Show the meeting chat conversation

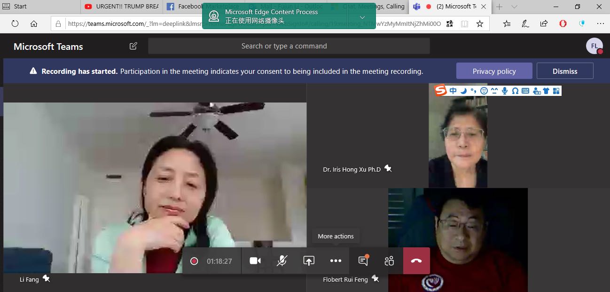(x=363, y=261)
